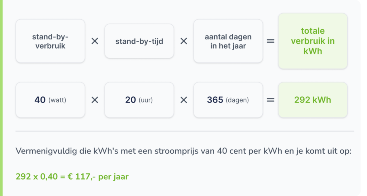Select the stand-by-tijd box
The height and width of the screenshot is (196, 367).
tap(139, 41)
